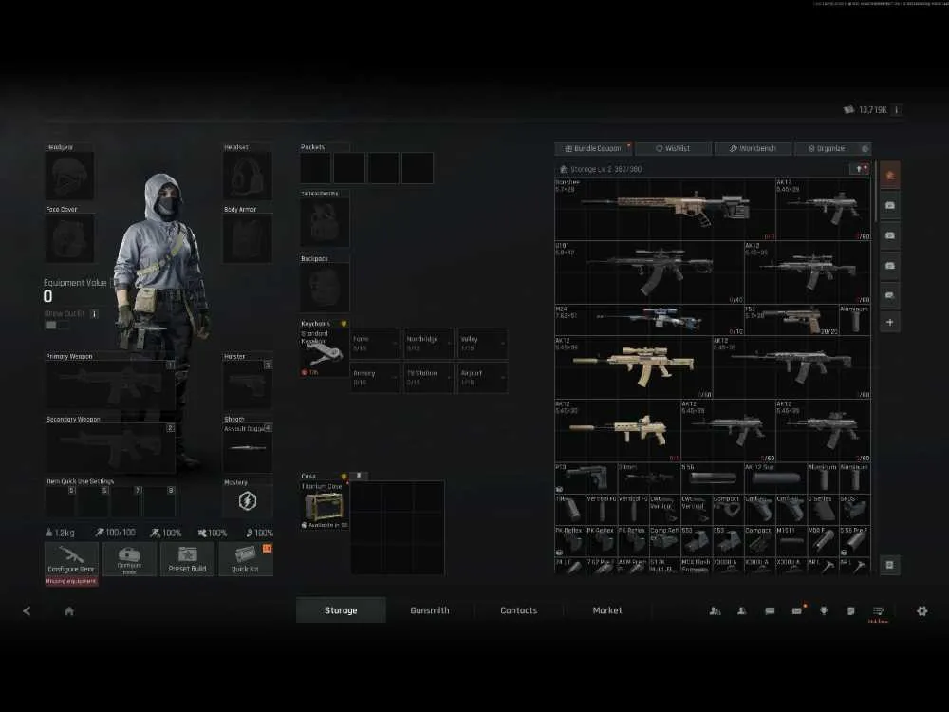The image size is (949, 712).
Task: Click the add storage plus icon
Action: click(890, 322)
